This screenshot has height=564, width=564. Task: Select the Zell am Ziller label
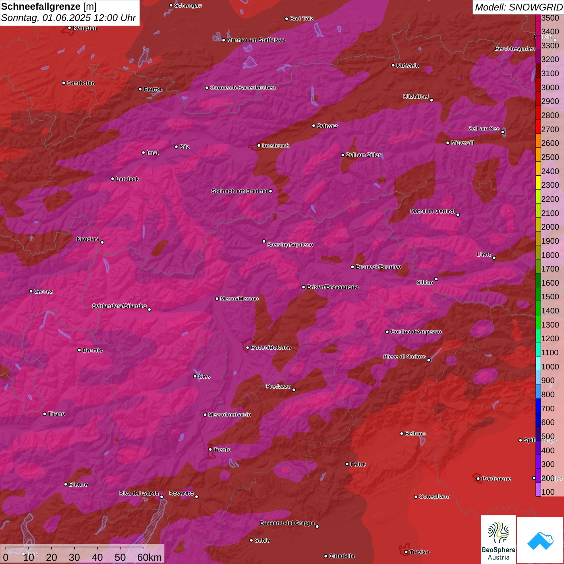[x=363, y=155]
